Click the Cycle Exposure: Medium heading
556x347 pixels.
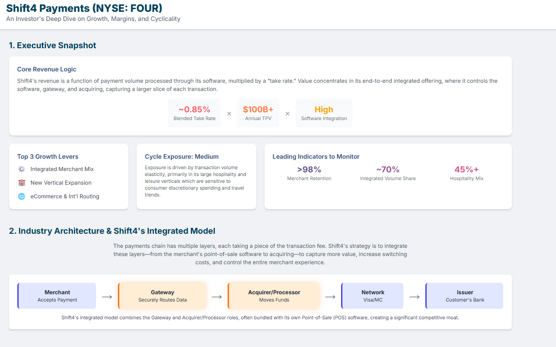point(182,156)
